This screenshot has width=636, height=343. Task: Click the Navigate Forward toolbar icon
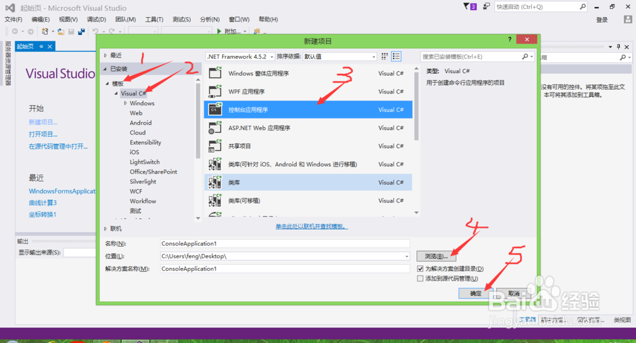click(x=31, y=31)
